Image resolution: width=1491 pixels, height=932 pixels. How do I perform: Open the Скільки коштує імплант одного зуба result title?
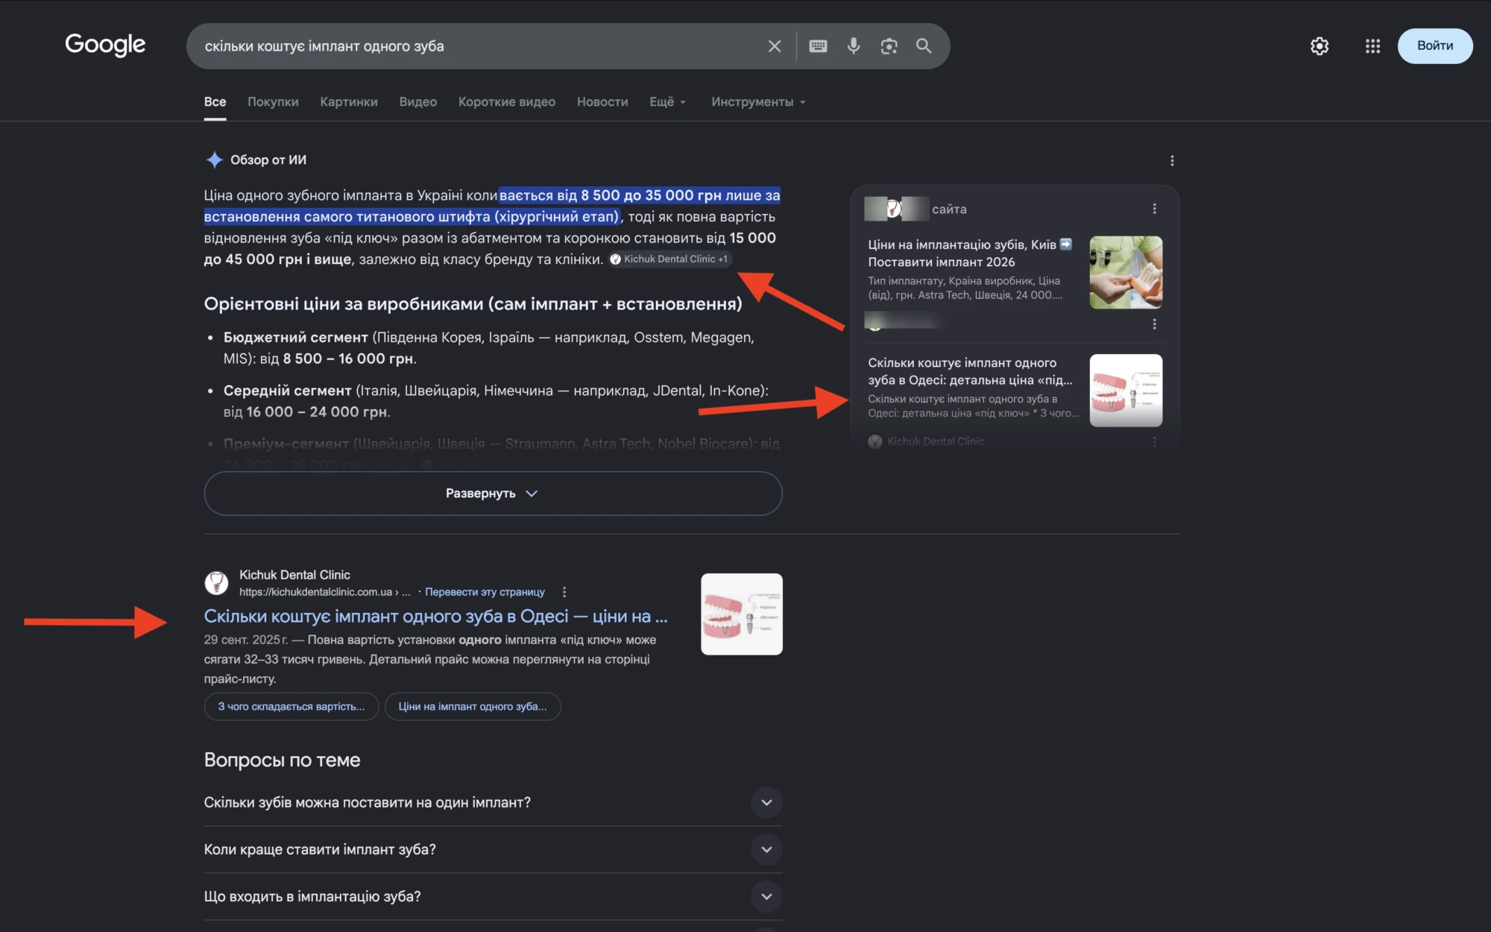click(436, 617)
